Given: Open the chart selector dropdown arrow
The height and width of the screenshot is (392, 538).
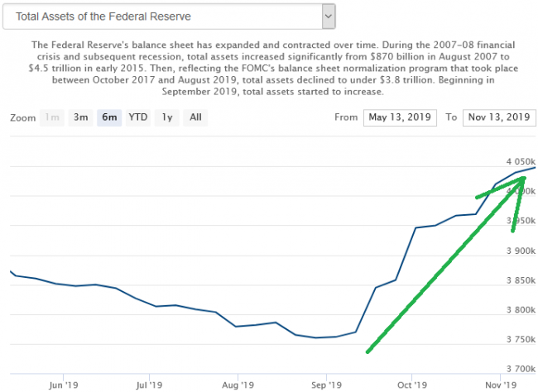Looking at the screenshot, I should point(329,15).
